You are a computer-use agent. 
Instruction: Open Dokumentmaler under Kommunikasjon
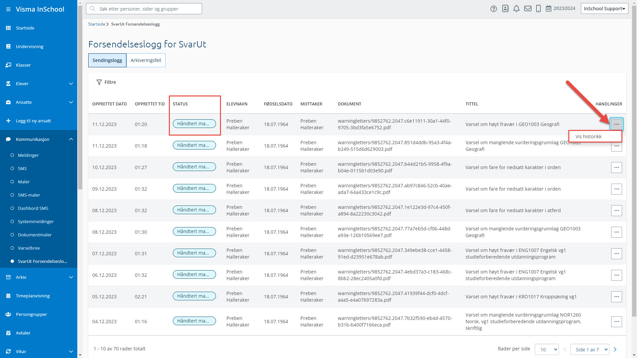click(38, 235)
